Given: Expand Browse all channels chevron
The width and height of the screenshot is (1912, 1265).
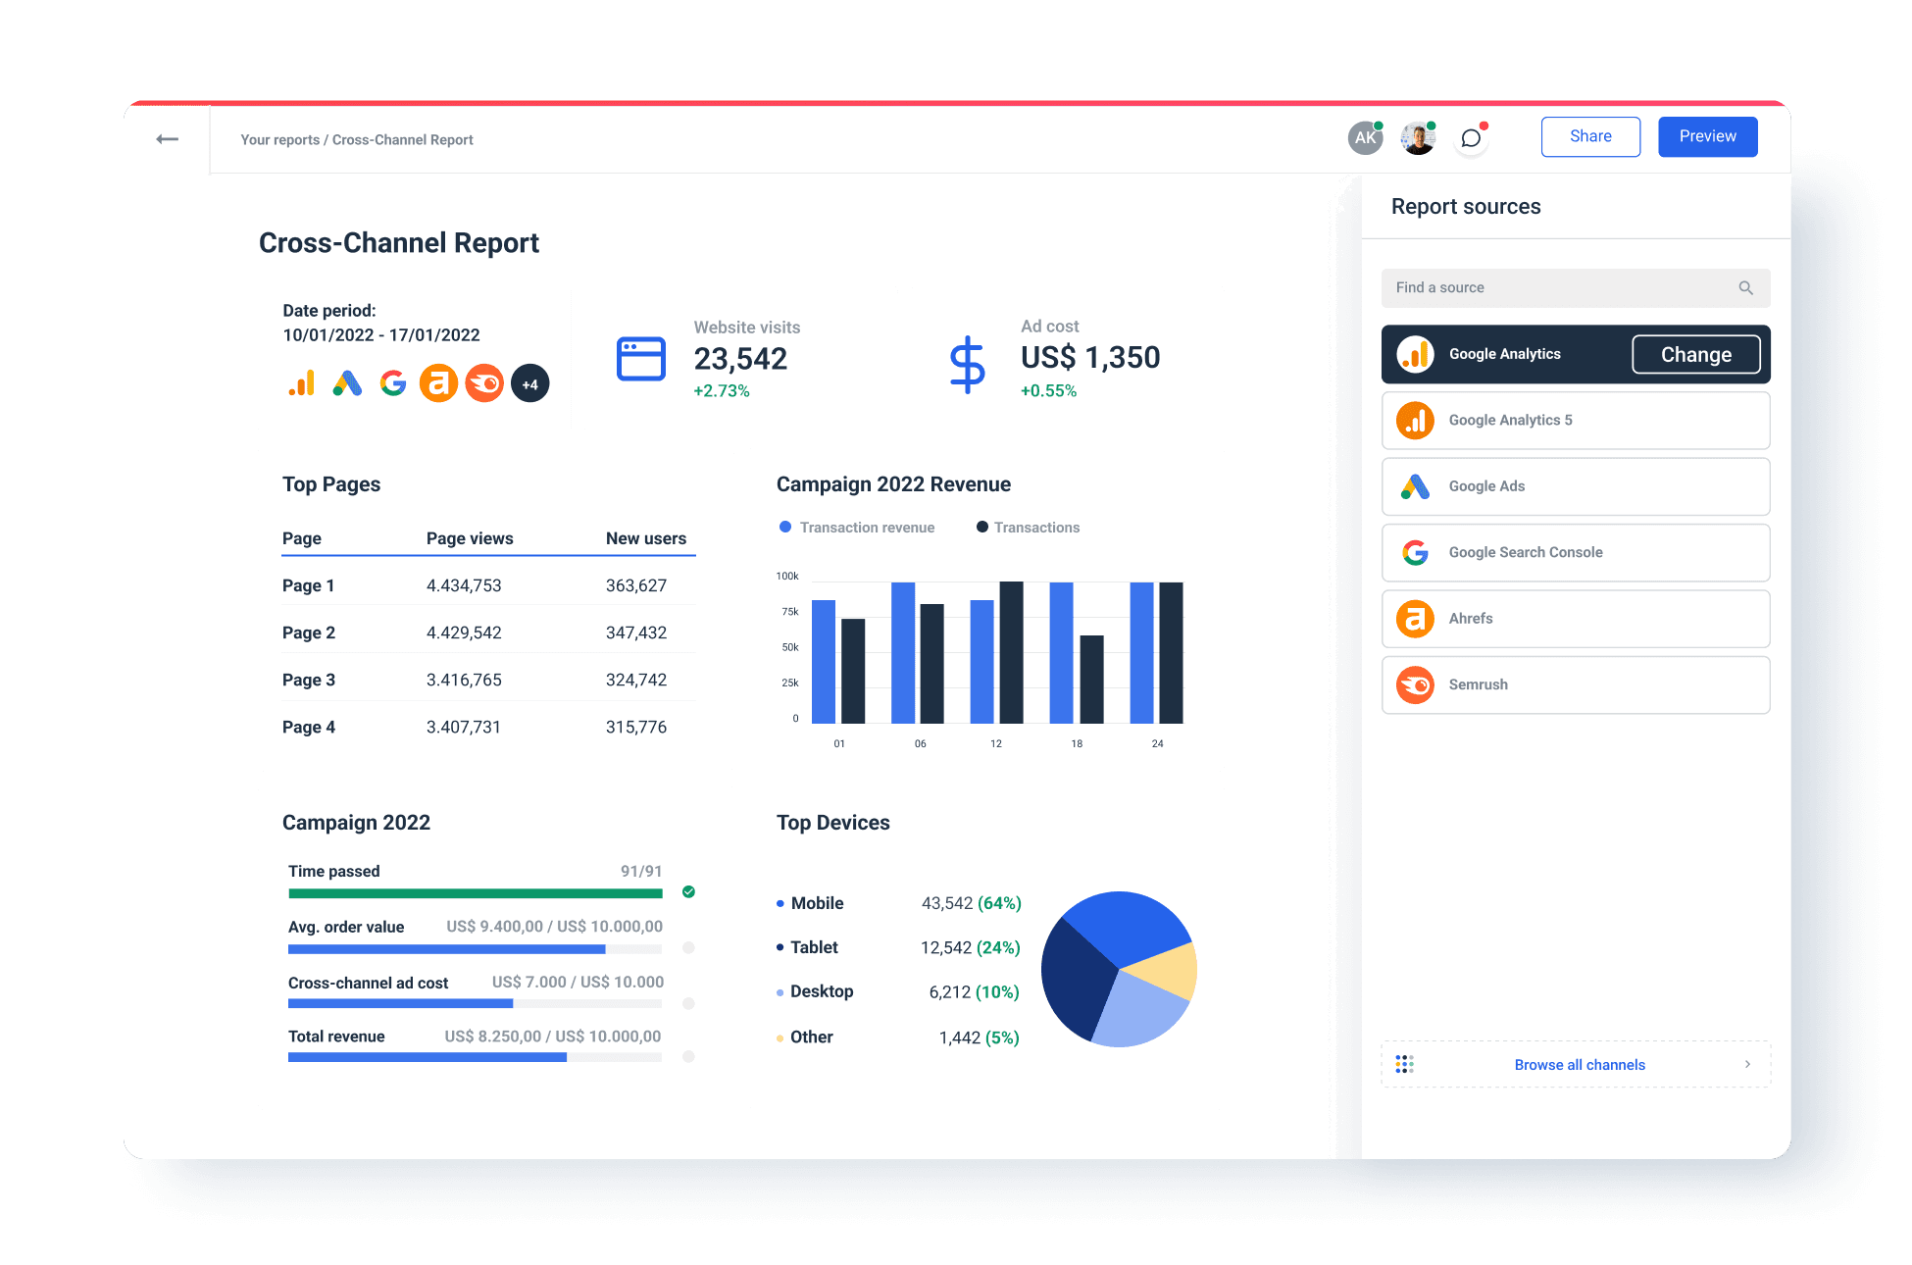Looking at the screenshot, I should (x=1748, y=1064).
